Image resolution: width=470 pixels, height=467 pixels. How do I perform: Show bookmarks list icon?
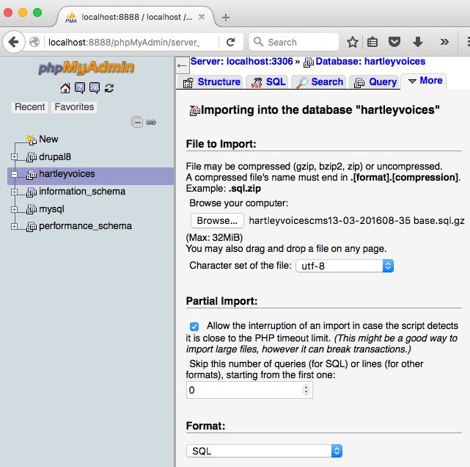[x=372, y=42]
